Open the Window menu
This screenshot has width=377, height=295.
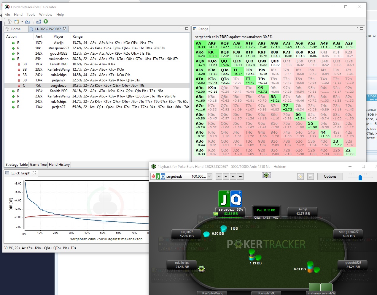pos(46,14)
